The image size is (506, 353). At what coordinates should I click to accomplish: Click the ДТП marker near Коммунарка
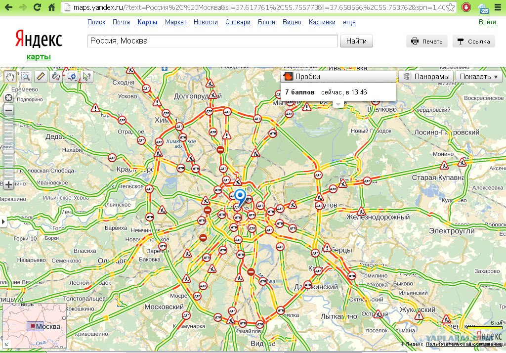pyautogui.click(x=186, y=315)
